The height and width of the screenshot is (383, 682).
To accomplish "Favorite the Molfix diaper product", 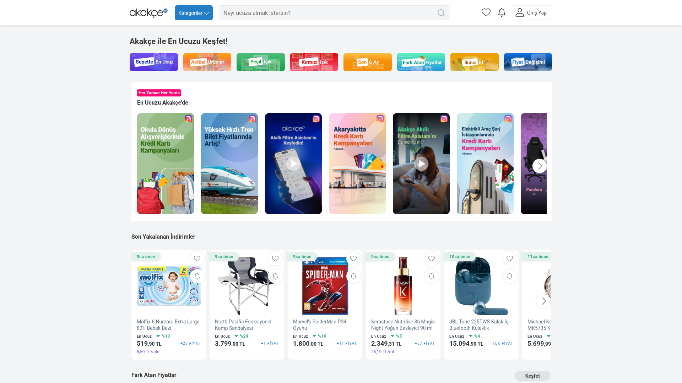I will tap(197, 259).
